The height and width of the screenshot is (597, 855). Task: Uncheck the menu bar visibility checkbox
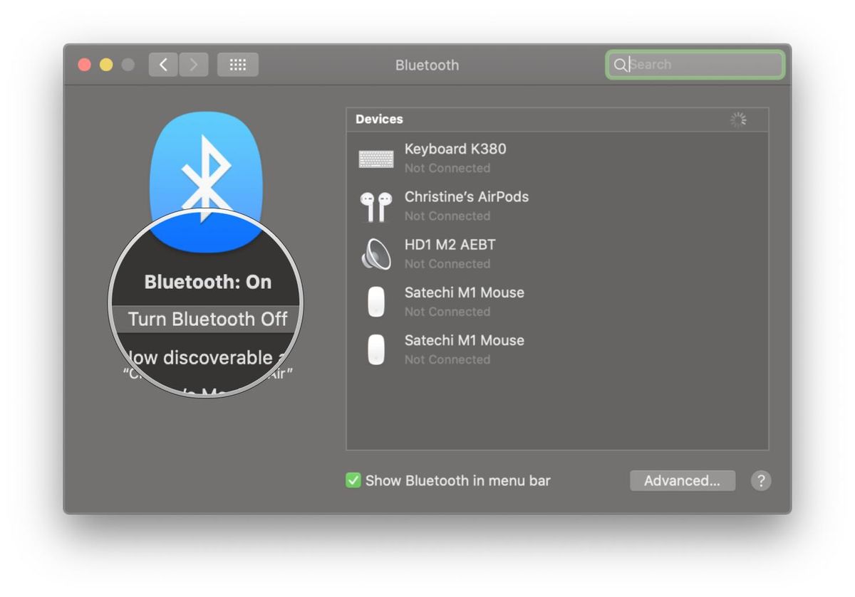tap(353, 480)
